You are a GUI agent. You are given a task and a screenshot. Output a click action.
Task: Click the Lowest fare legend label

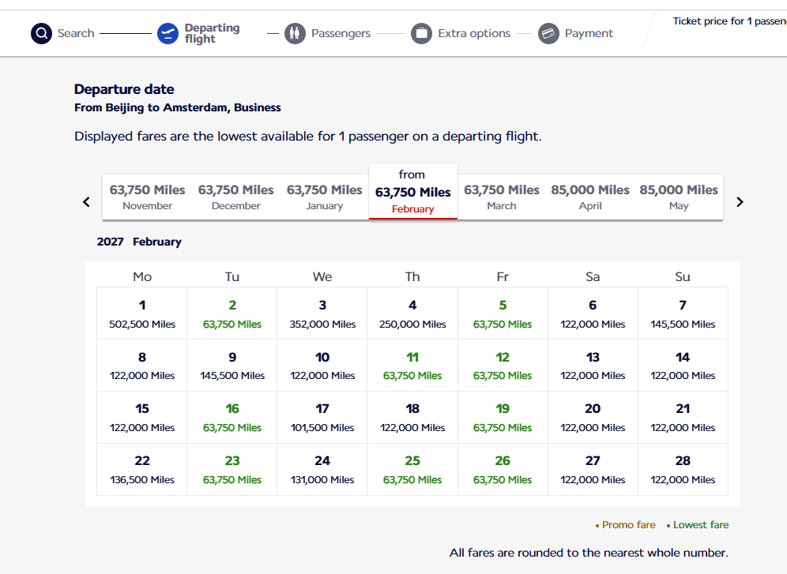[701, 525]
